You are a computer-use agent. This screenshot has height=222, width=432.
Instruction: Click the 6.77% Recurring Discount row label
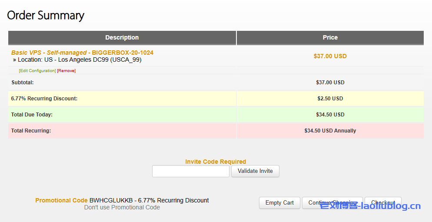point(44,99)
